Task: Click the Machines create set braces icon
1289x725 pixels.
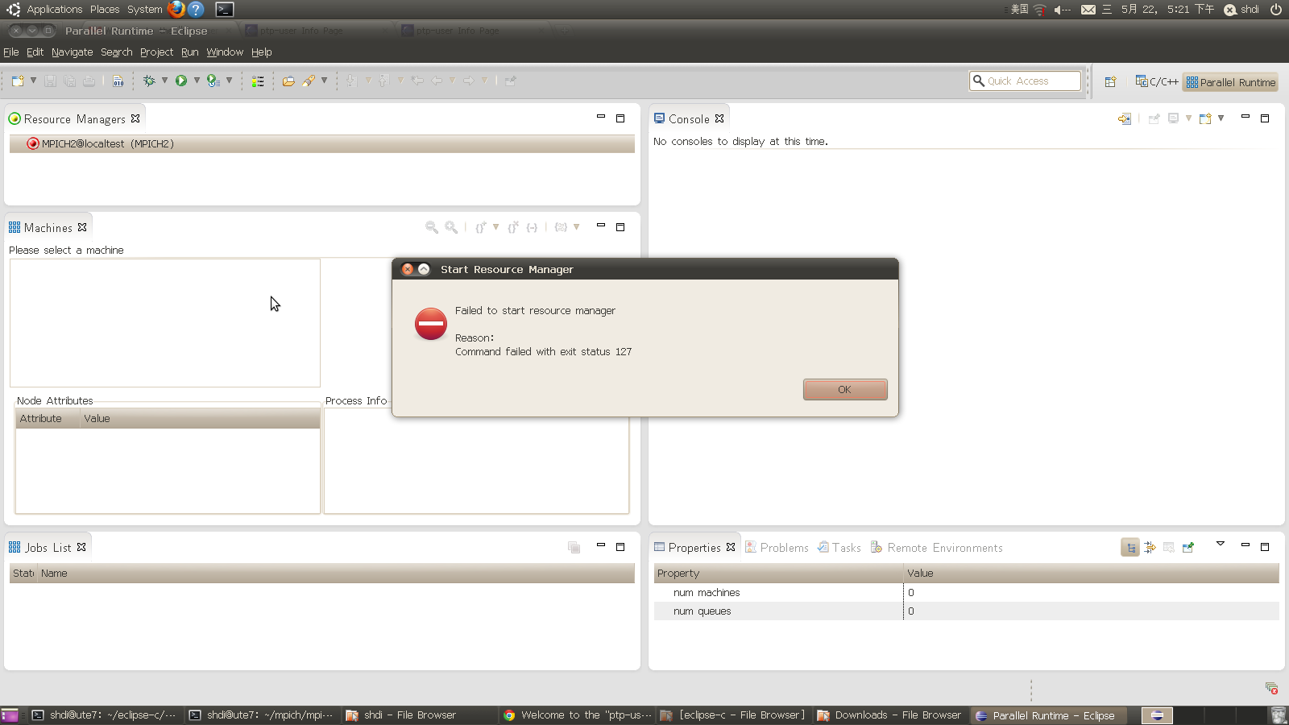Action: tap(481, 228)
